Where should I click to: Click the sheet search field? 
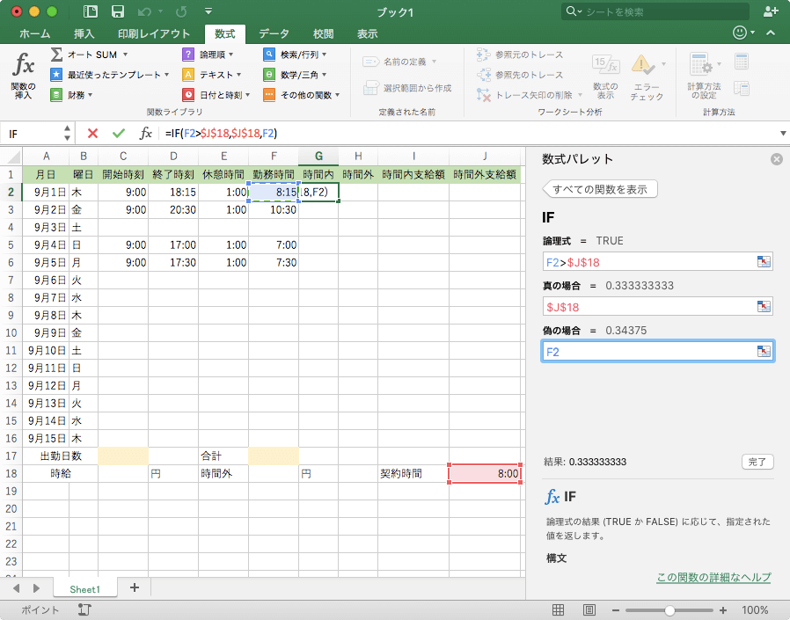coord(655,11)
